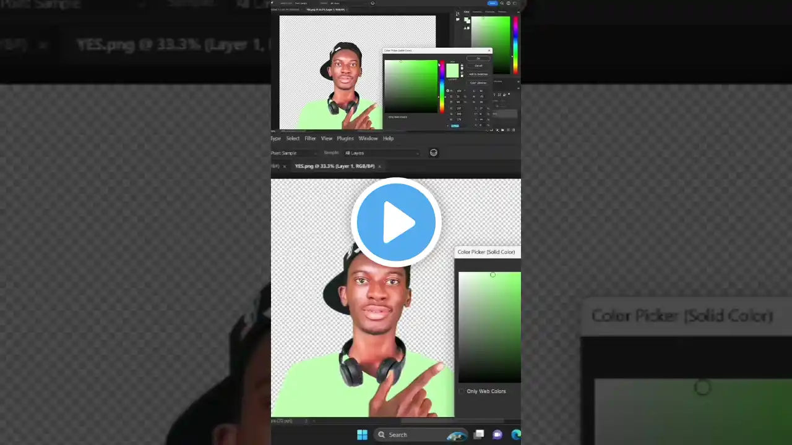Screen dimensions: 792x445
Task: Select the H radio button in Color Picker
Action: point(448,90)
